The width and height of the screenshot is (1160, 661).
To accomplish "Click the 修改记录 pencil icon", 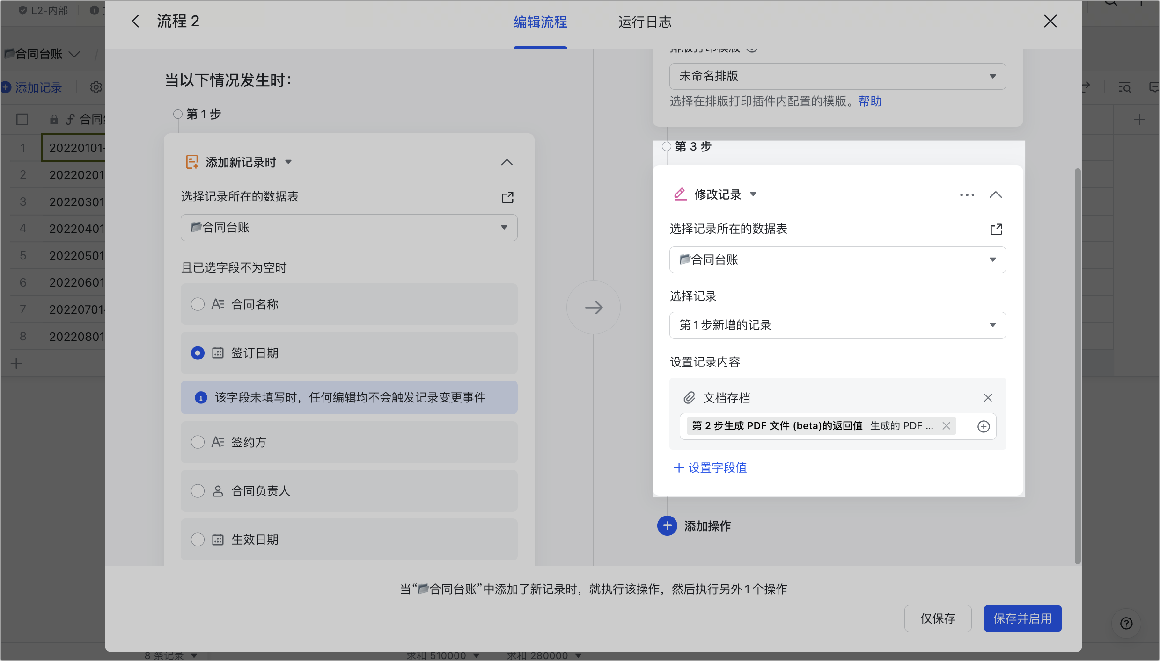I will pyautogui.click(x=680, y=194).
